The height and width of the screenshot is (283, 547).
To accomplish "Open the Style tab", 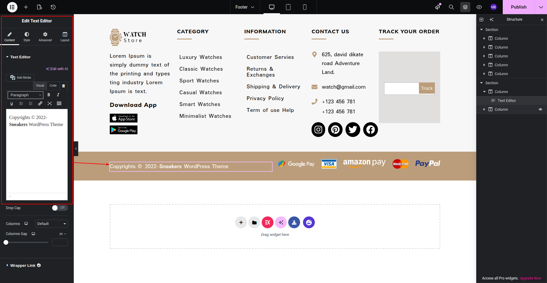I will click(x=27, y=37).
